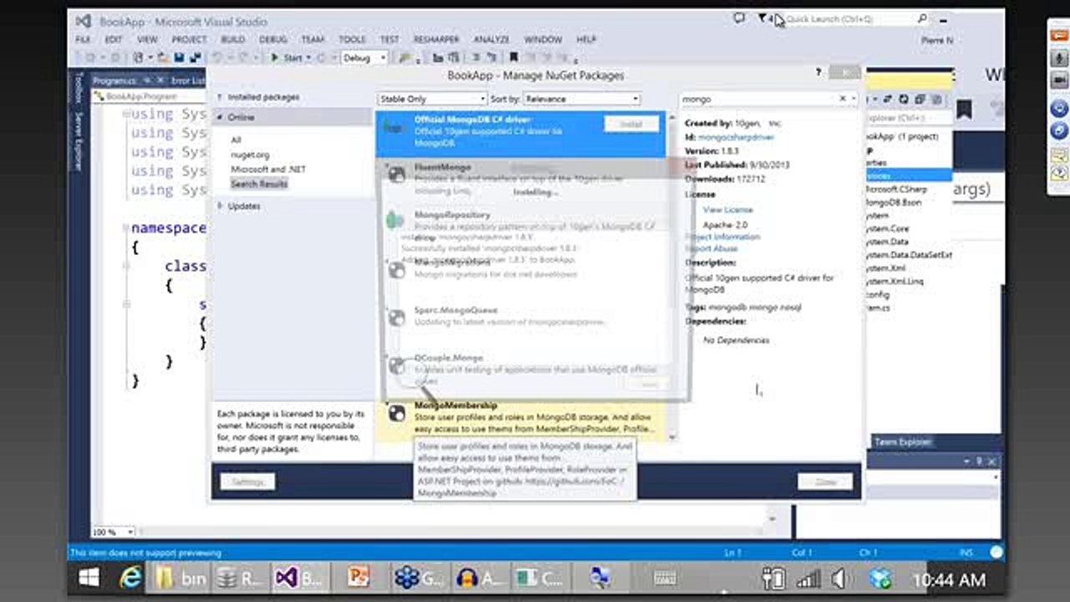Open the RESHARPER menu

tap(437, 39)
